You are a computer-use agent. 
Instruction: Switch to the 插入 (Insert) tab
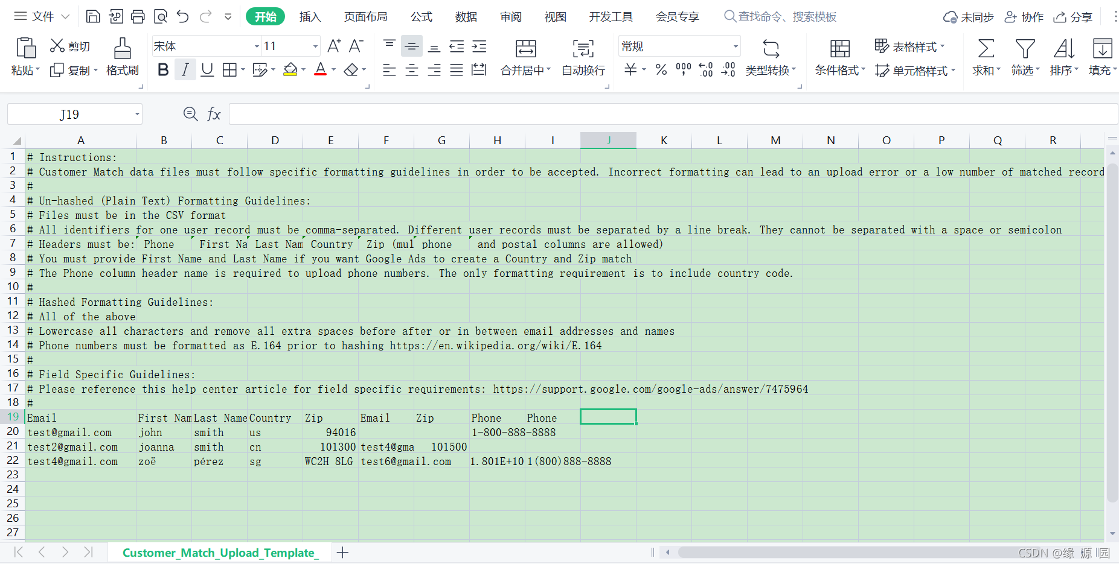pyautogui.click(x=310, y=16)
